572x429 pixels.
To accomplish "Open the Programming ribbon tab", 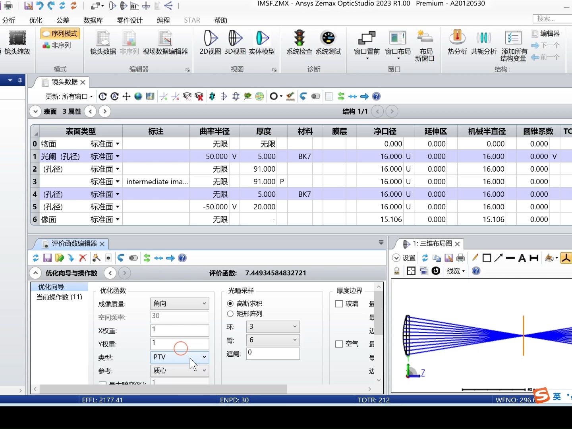I will [163, 20].
